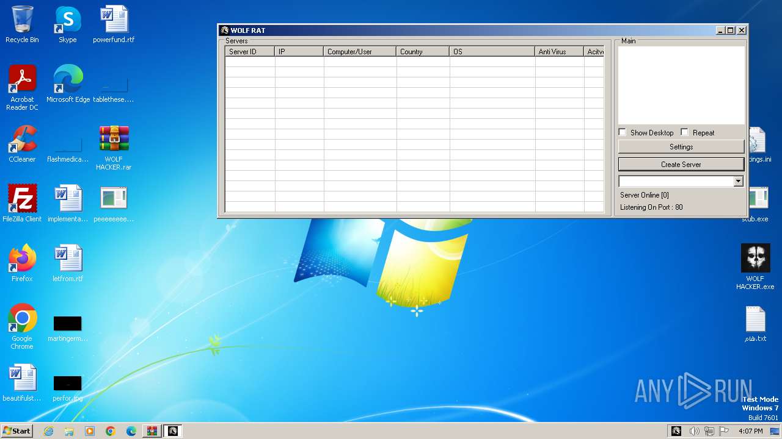Select the Arabic-named .txt file icon
The width and height of the screenshot is (782, 439).
pyautogui.click(x=755, y=323)
